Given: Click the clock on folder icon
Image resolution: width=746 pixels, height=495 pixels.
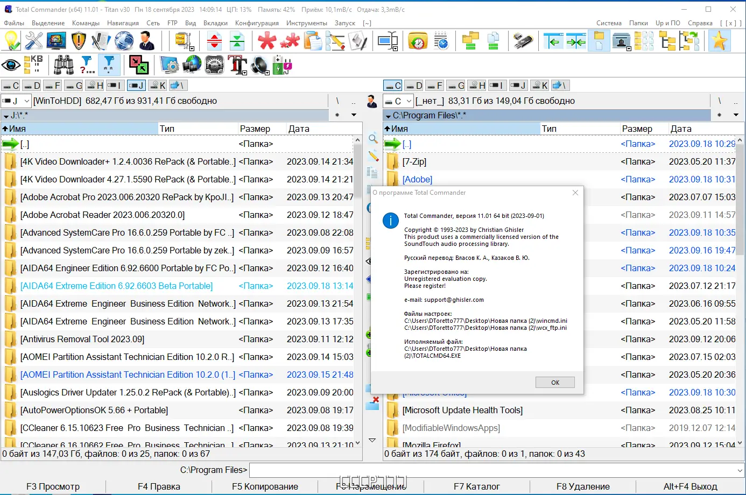Looking at the screenshot, I should tap(418, 41).
